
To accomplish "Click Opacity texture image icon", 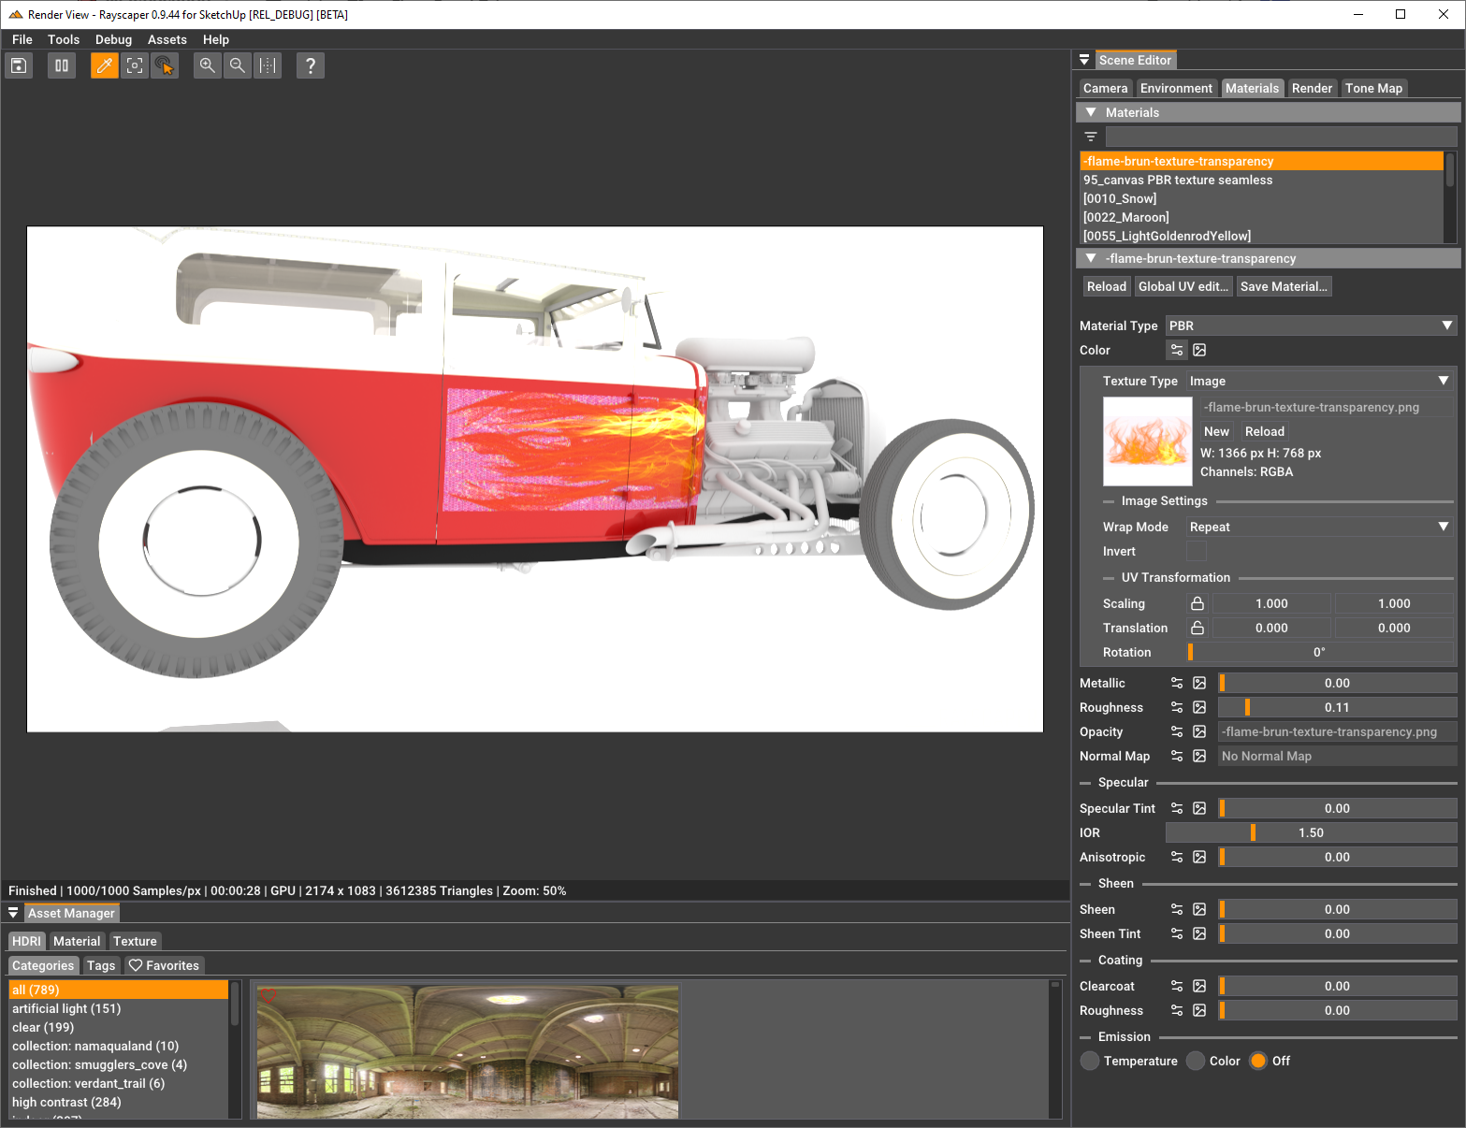I will tap(1199, 731).
